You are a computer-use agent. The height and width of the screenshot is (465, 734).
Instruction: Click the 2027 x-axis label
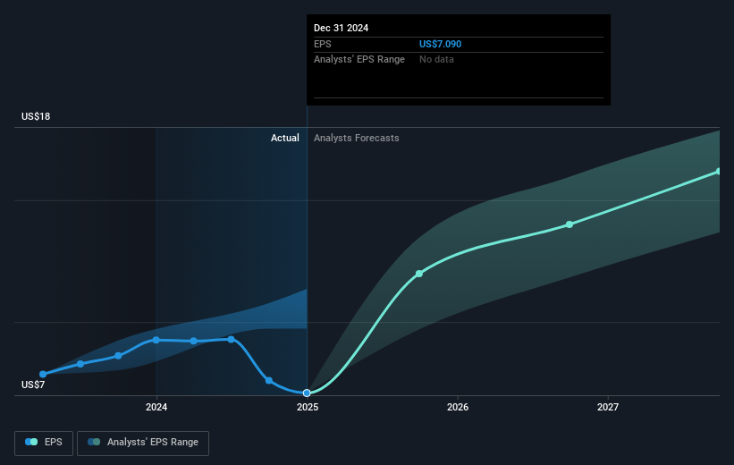pyautogui.click(x=608, y=408)
